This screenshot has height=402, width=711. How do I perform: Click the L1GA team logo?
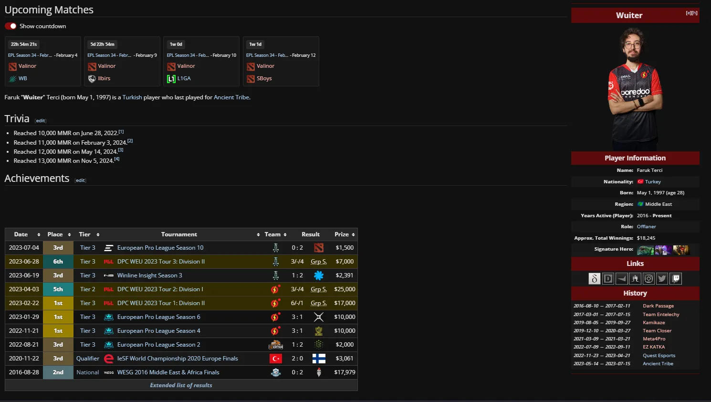click(171, 79)
